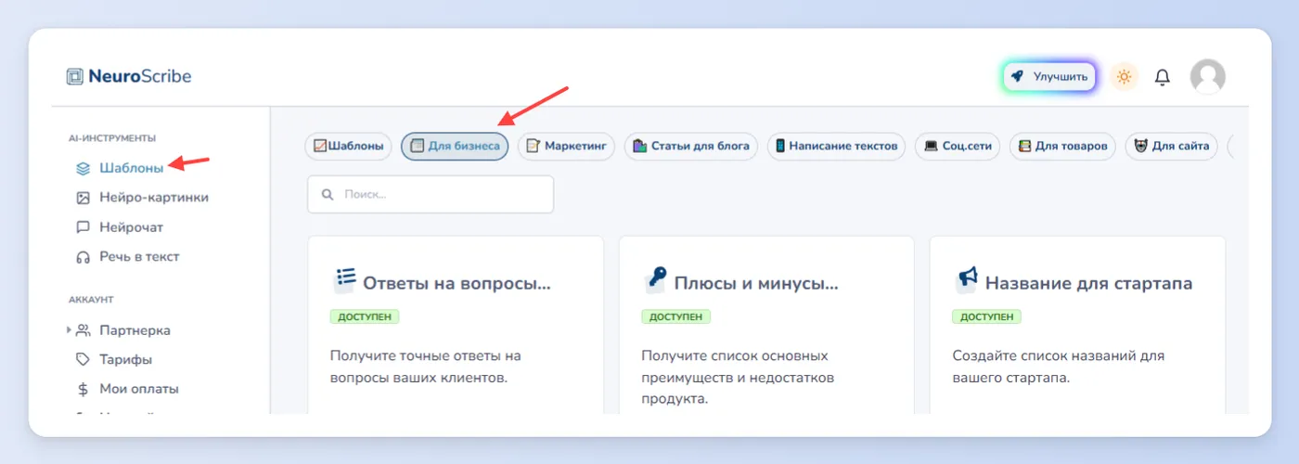Viewport: 1299px width, 464px height.
Task: Click ДОСТУПЕН badge under Плюсы и минусы
Action: coord(675,316)
